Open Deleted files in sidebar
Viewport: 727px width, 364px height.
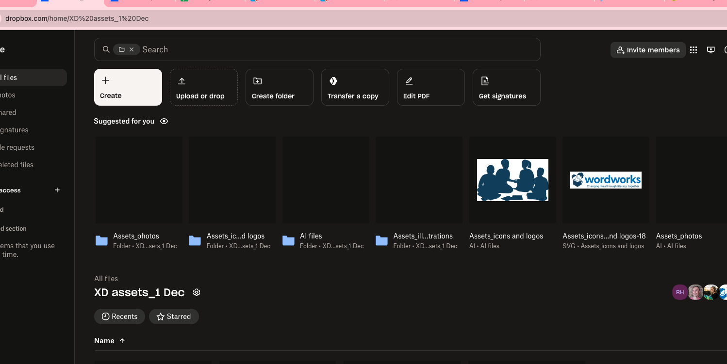pyautogui.click(x=17, y=165)
